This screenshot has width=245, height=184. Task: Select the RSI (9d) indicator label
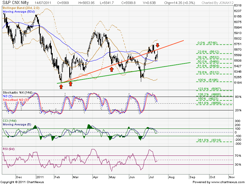point(9,149)
